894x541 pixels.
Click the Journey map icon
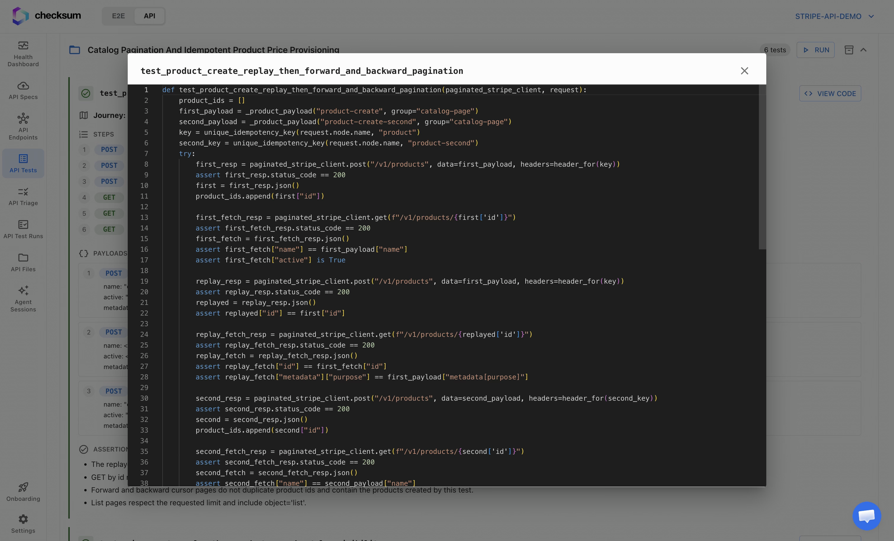pos(83,115)
